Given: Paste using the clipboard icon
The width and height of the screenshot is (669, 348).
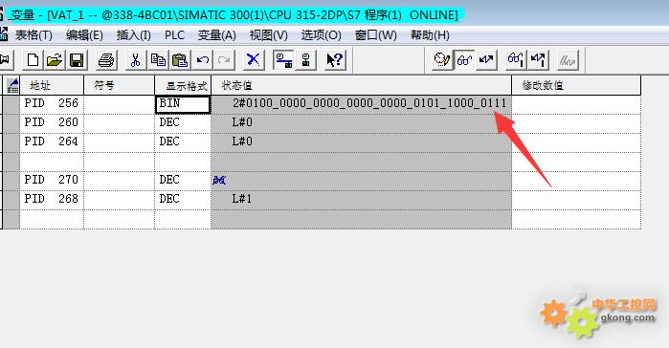Looking at the screenshot, I should [x=180, y=60].
